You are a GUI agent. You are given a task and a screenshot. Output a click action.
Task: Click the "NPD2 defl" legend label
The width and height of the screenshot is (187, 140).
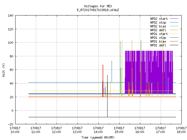click(x=158, y=30)
